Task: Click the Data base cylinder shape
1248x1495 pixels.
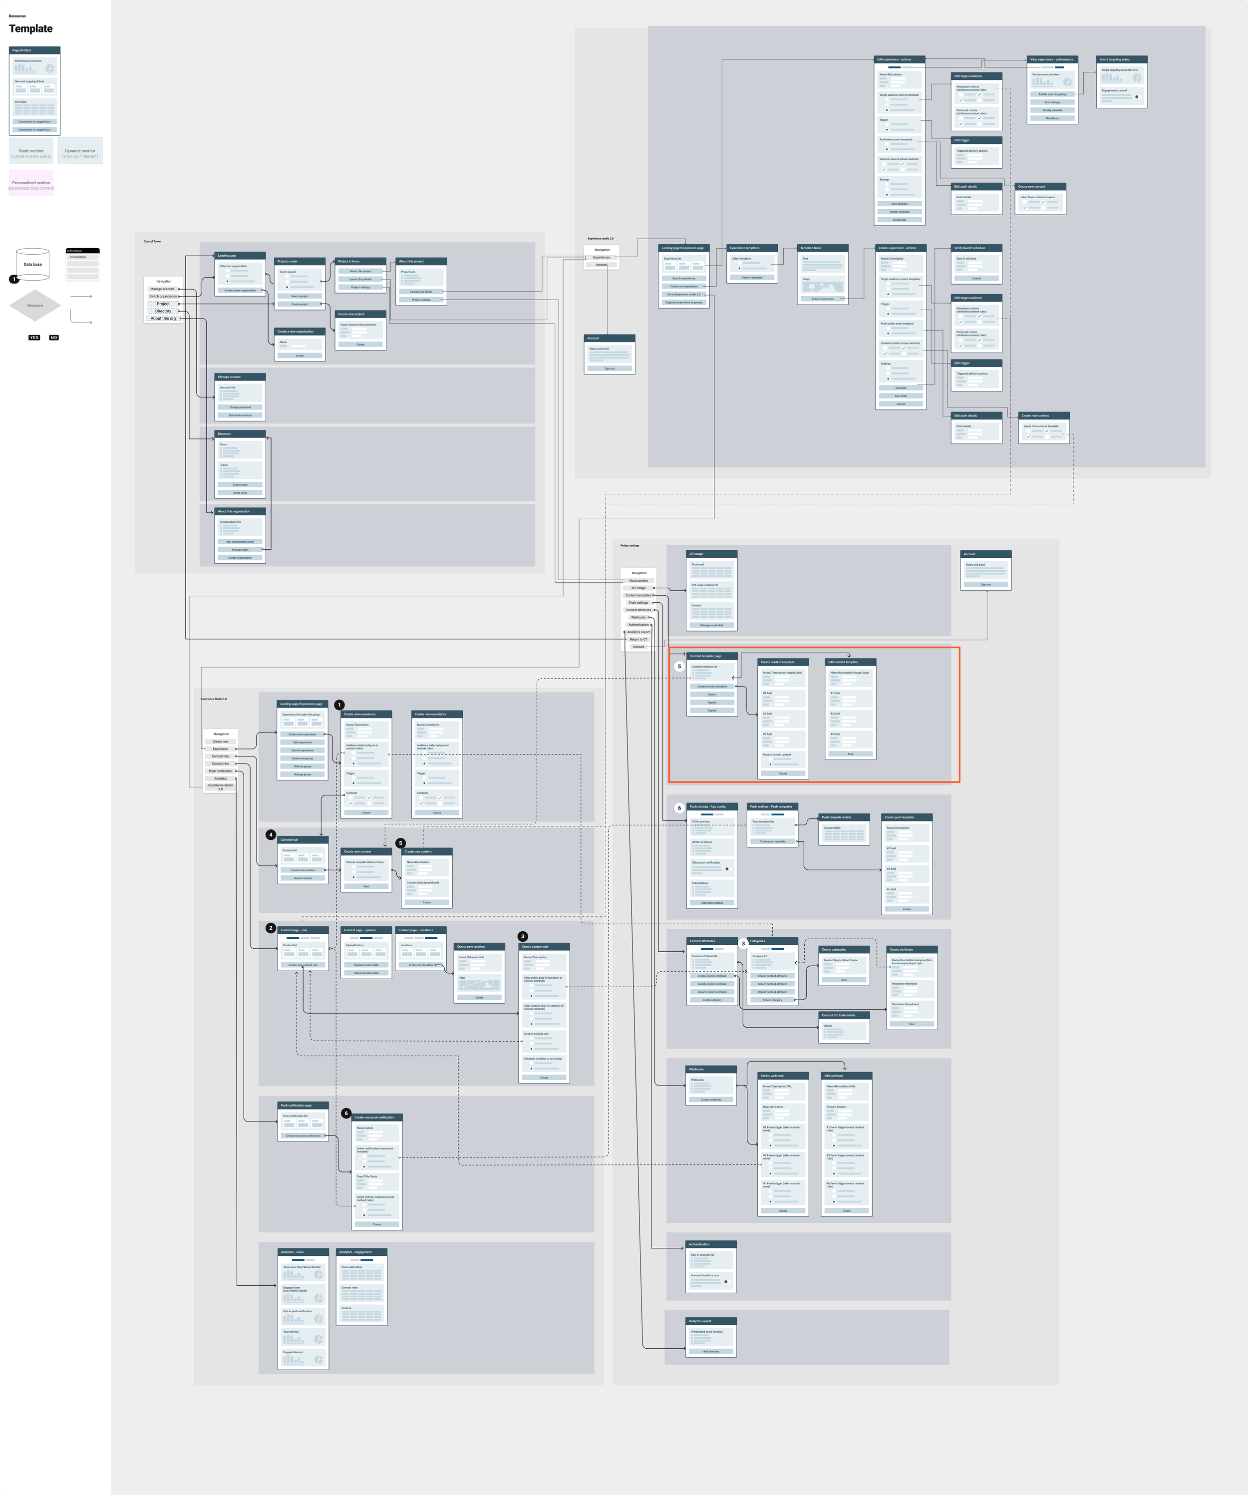Action: click(x=33, y=264)
